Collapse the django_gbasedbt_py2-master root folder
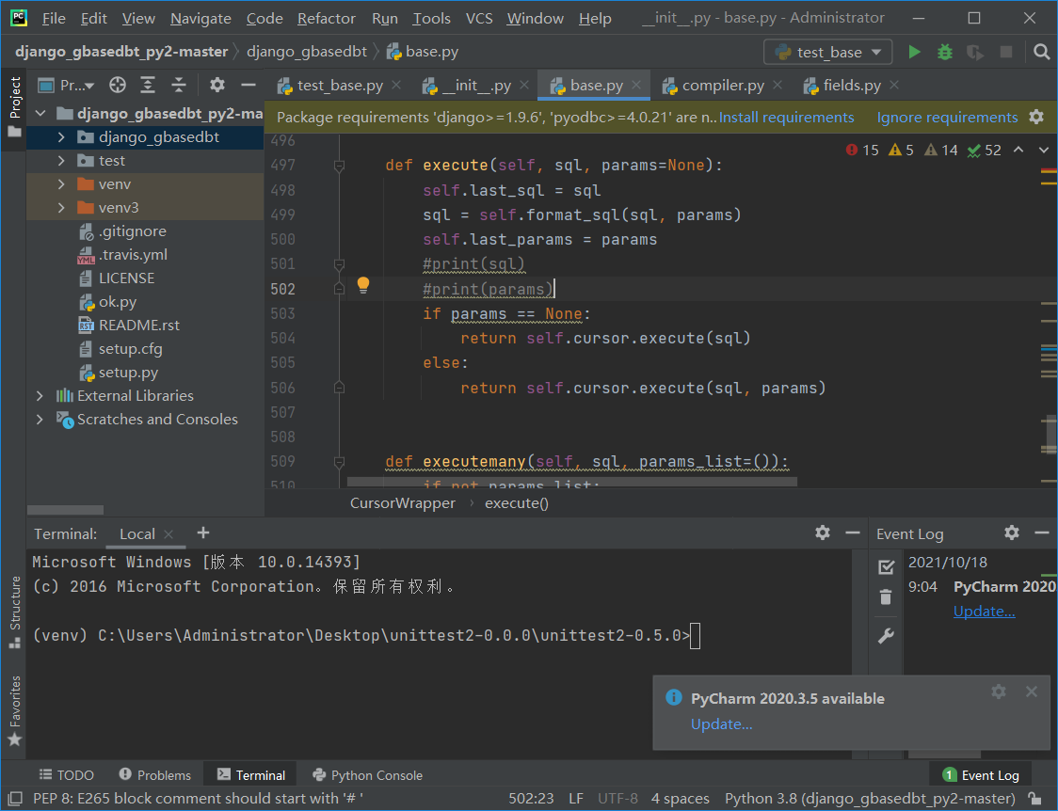The width and height of the screenshot is (1058, 811). coord(40,113)
